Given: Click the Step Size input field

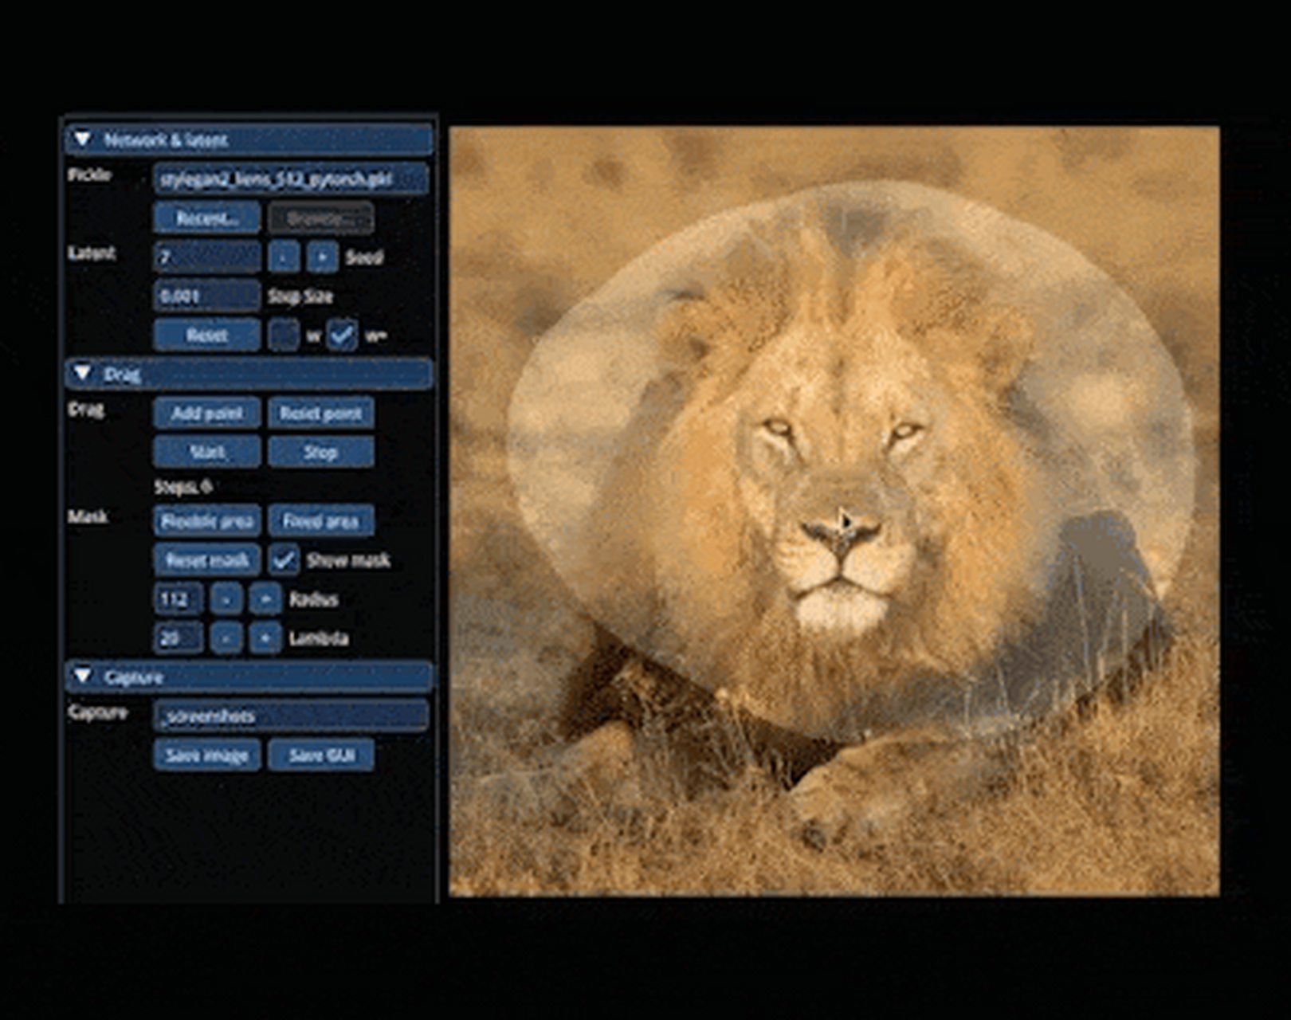Looking at the screenshot, I should 206,296.
